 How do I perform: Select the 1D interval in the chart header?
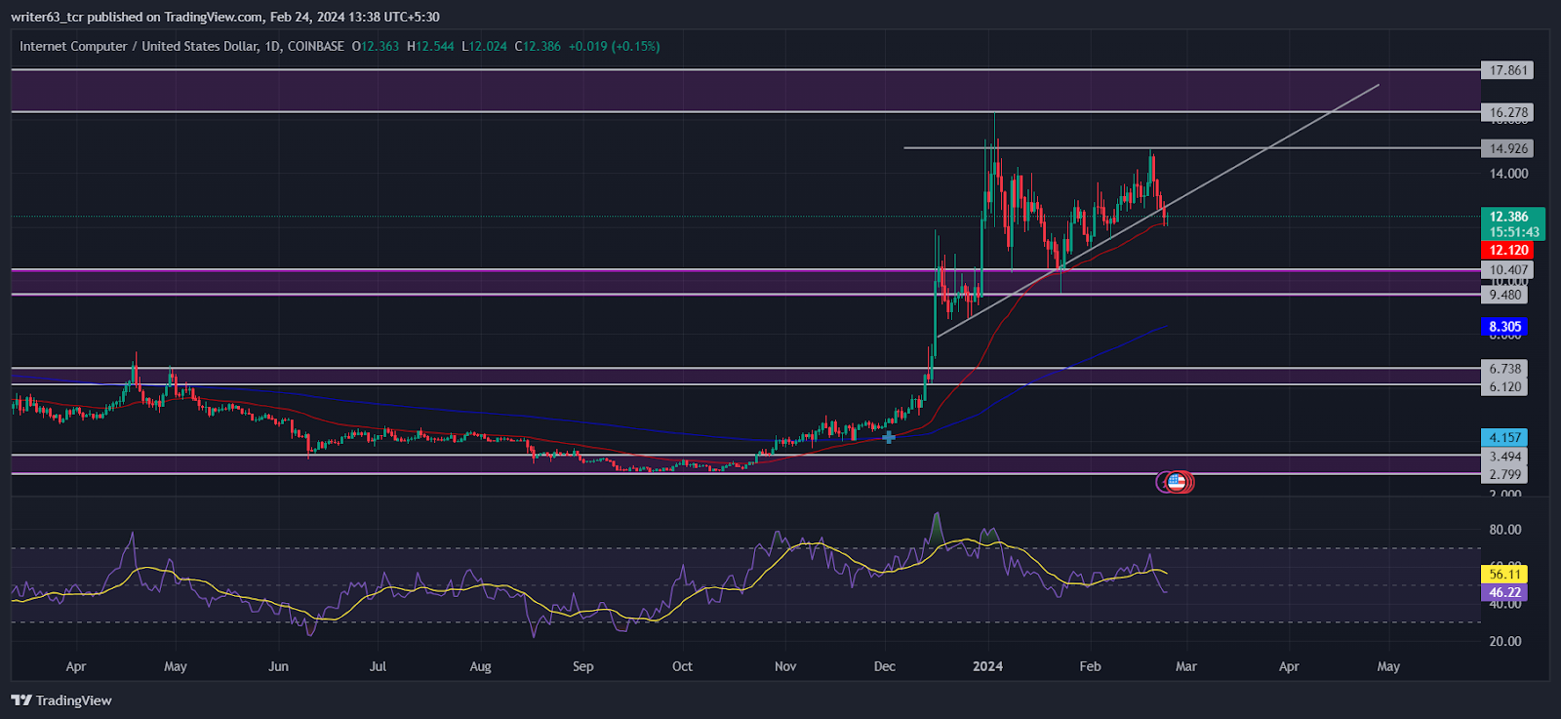pos(272,46)
